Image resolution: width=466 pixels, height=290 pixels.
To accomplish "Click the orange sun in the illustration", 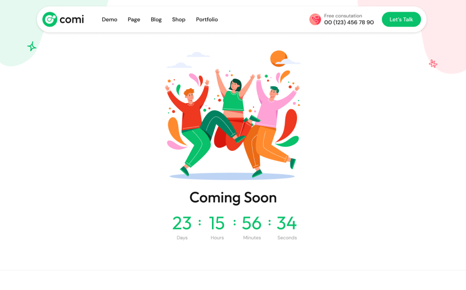I will (279, 58).
